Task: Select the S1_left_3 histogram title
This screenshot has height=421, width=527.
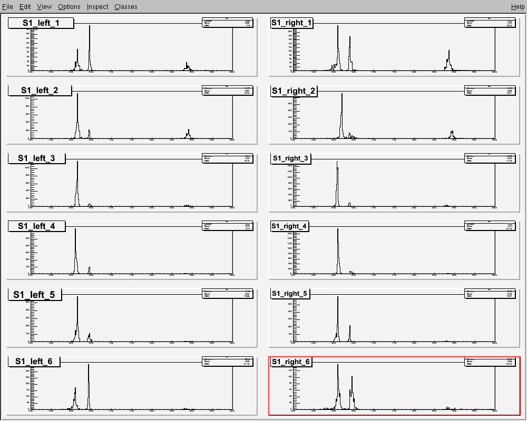Action: click(x=37, y=158)
